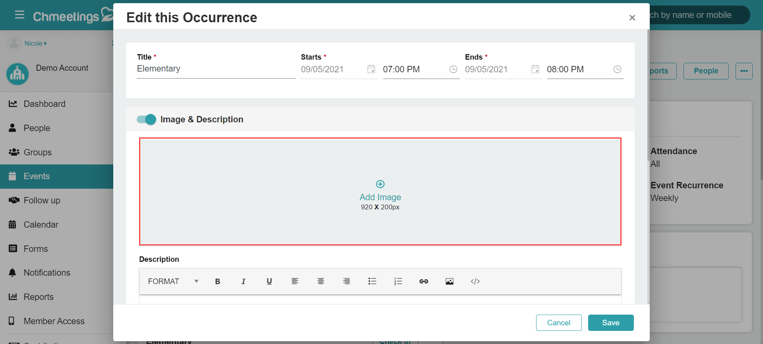Save the occurrence changes
763x344 pixels.
[611, 323]
